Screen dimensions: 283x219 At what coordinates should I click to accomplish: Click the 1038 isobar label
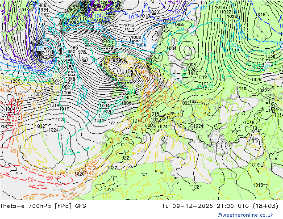click(270, 56)
